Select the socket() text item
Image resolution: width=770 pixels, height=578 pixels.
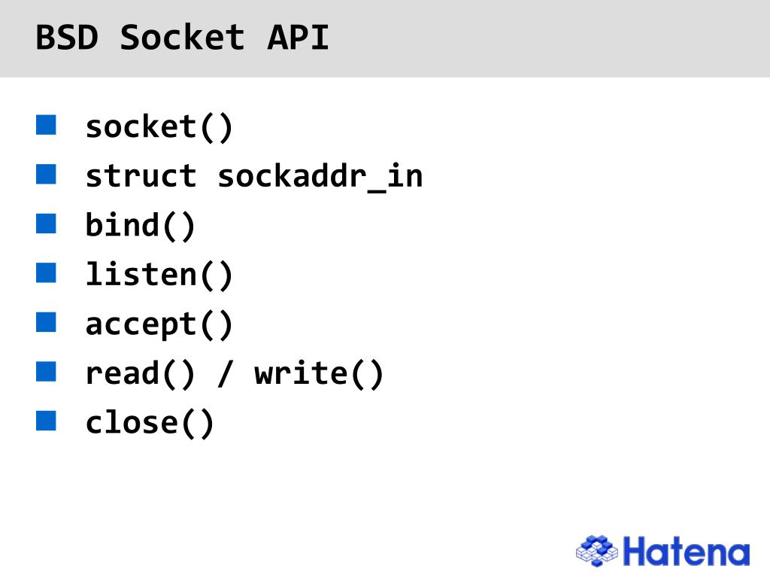point(159,128)
